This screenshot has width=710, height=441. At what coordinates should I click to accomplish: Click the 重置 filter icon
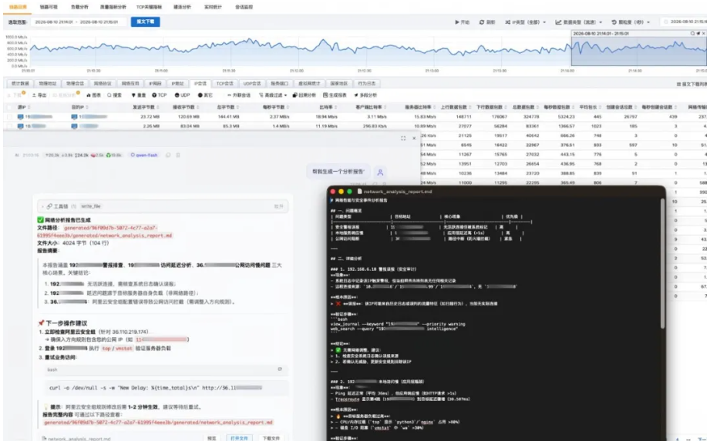pos(133,95)
